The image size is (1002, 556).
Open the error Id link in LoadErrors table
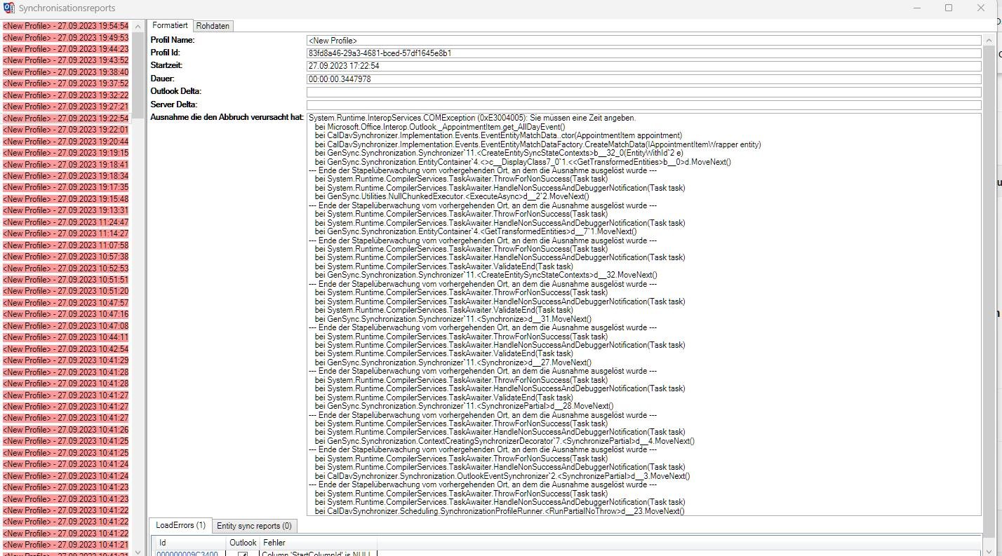(x=187, y=554)
